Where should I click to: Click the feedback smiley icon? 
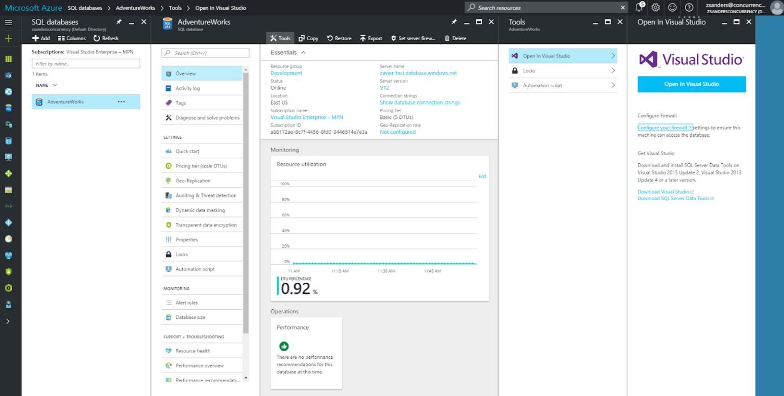tap(672, 7)
